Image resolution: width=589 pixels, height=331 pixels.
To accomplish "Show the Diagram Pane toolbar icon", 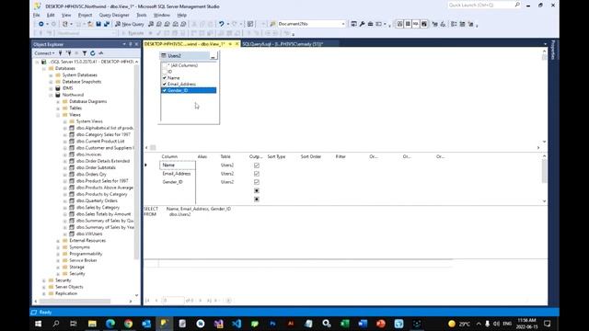I will pyautogui.click(x=399, y=24).
